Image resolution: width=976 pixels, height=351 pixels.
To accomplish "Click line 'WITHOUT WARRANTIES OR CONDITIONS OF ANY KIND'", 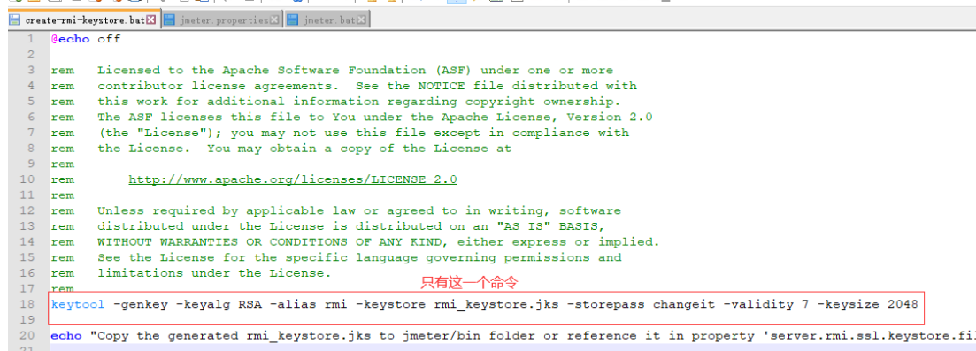I will click(379, 241).
